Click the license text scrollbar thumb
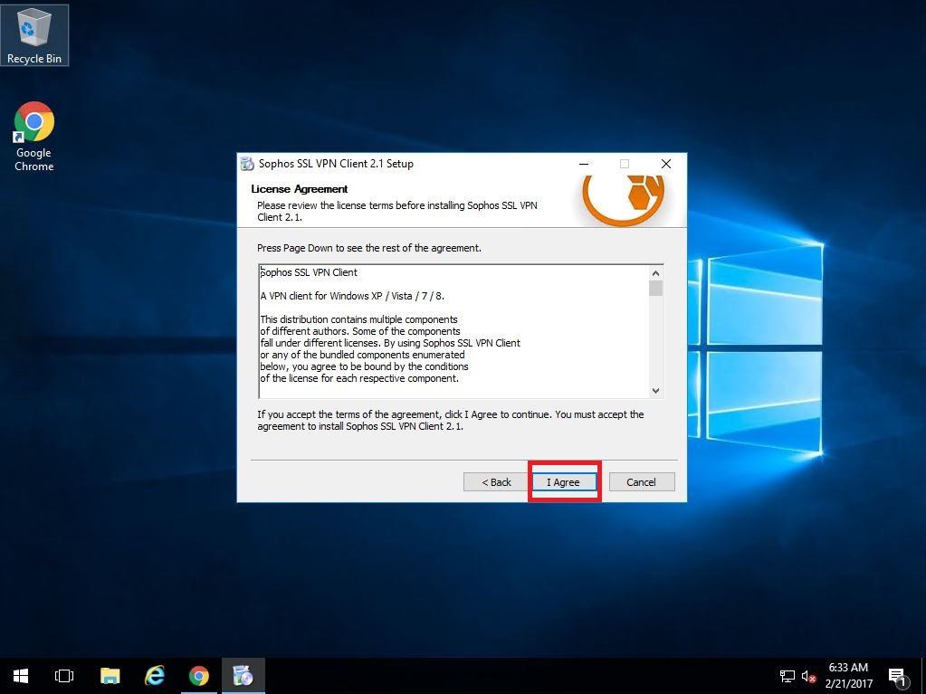926x694 pixels. pyautogui.click(x=655, y=289)
